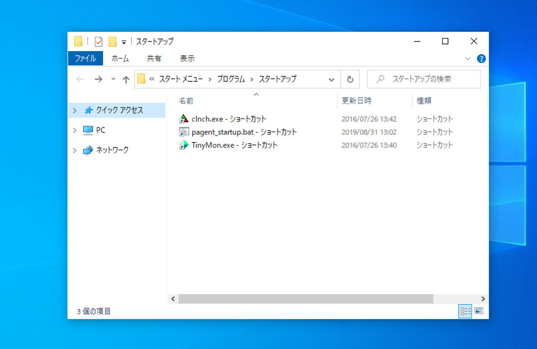537x349 pixels.
Task: Click the Properties checkmark icon in quick access toolbar
Action: click(x=99, y=41)
